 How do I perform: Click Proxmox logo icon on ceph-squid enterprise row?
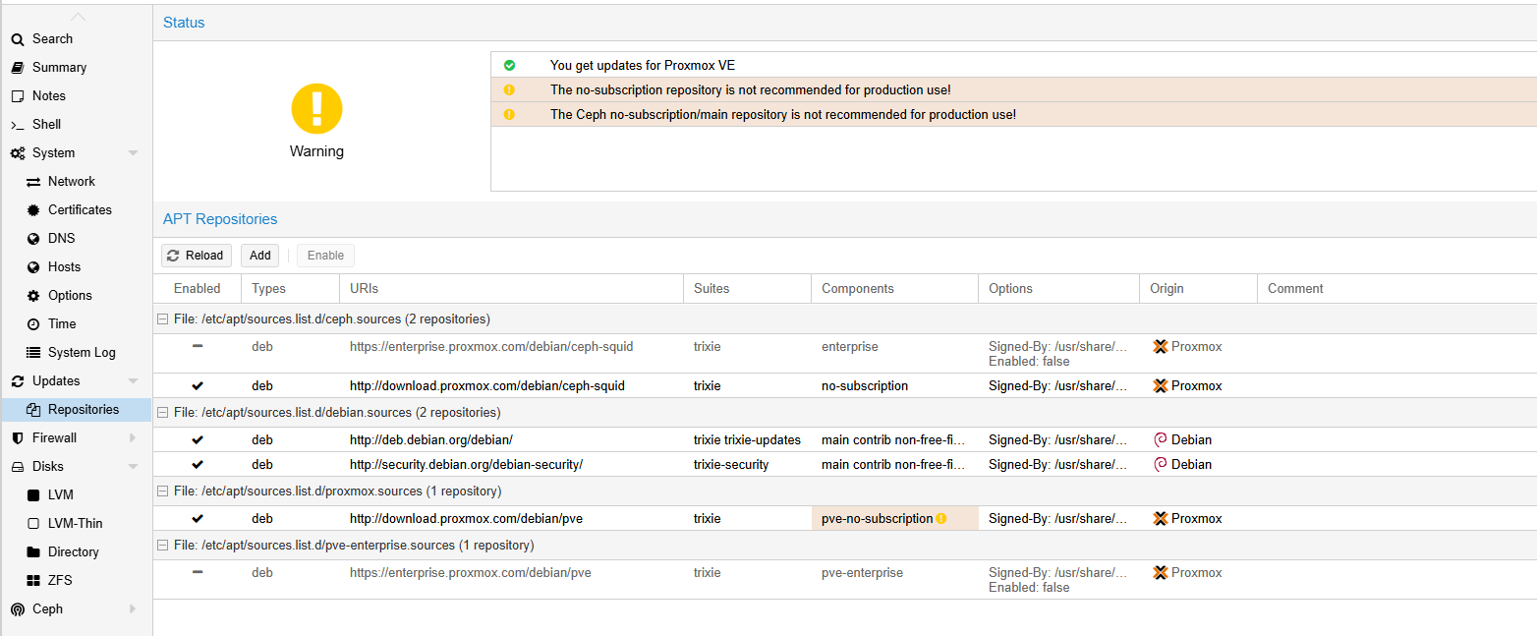pos(1160,347)
